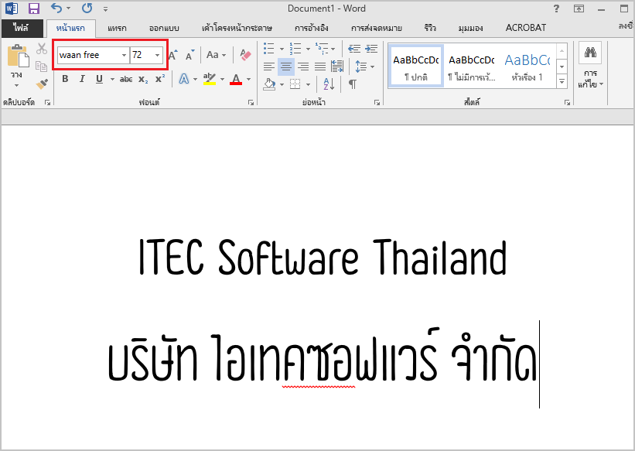Redo the last action

click(x=87, y=8)
